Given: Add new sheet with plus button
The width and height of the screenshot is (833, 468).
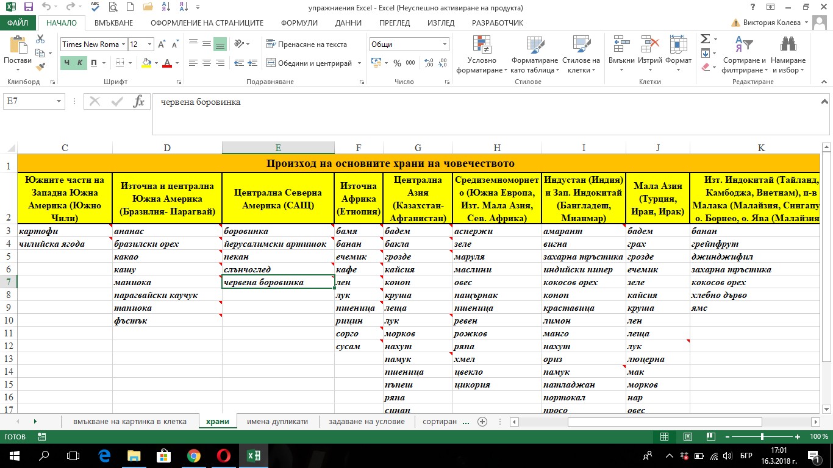Looking at the screenshot, I should point(482,421).
